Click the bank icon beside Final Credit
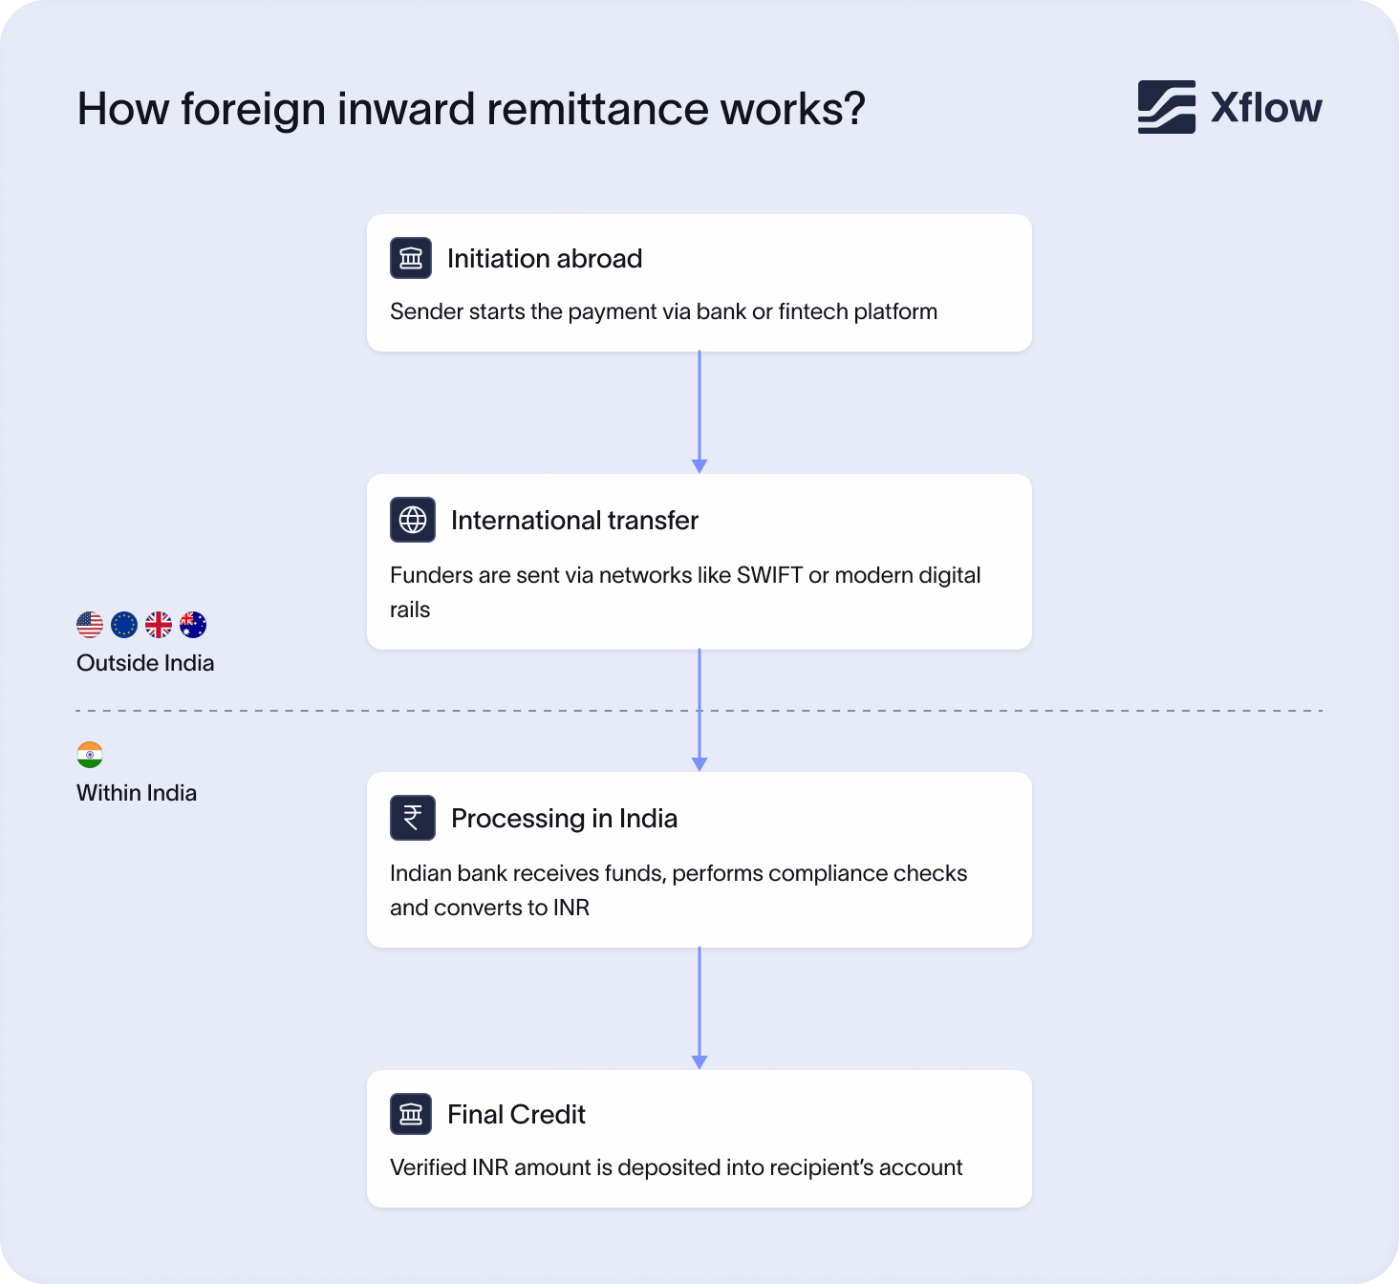1399x1284 pixels. pos(411,1114)
